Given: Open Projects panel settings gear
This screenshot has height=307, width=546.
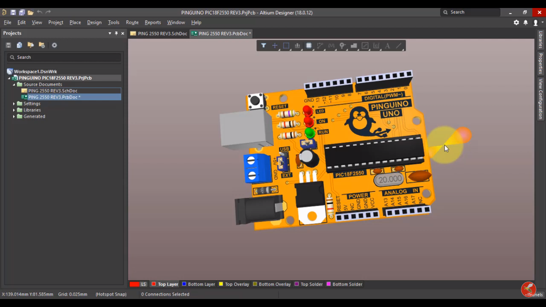Looking at the screenshot, I should 54,45.
